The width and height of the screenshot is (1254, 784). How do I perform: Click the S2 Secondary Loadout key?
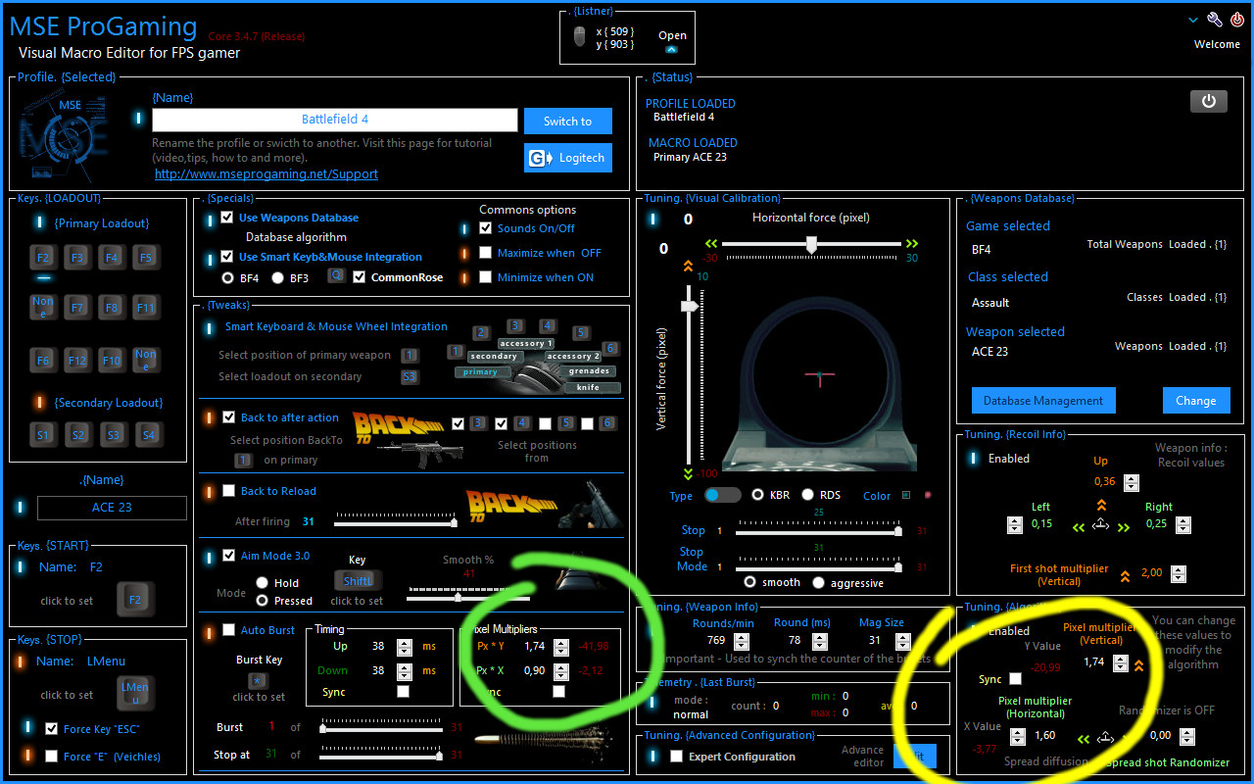pyautogui.click(x=78, y=434)
